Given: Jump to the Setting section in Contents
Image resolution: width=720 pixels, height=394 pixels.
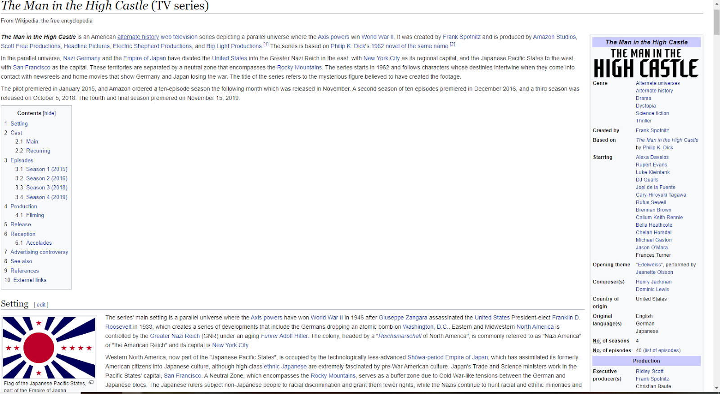Looking at the screenshot, I should coord(19,124).
